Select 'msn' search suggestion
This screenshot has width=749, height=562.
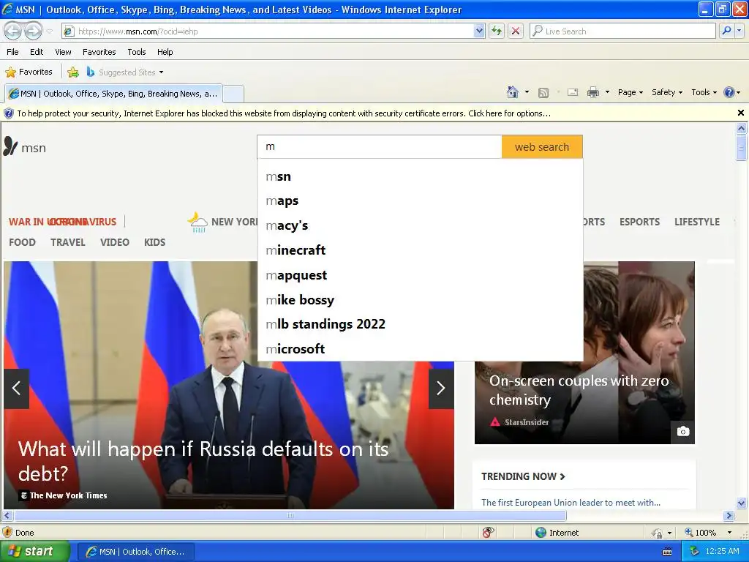click(421, 177)
